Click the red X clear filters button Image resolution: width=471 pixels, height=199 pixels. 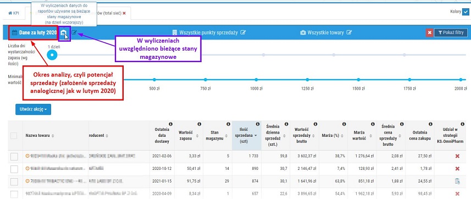[x=430, y=32]
